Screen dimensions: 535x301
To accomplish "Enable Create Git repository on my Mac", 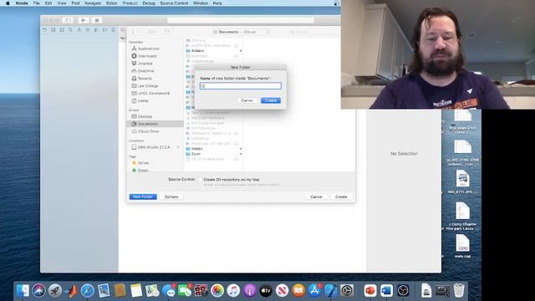I will tap(201, 180).
